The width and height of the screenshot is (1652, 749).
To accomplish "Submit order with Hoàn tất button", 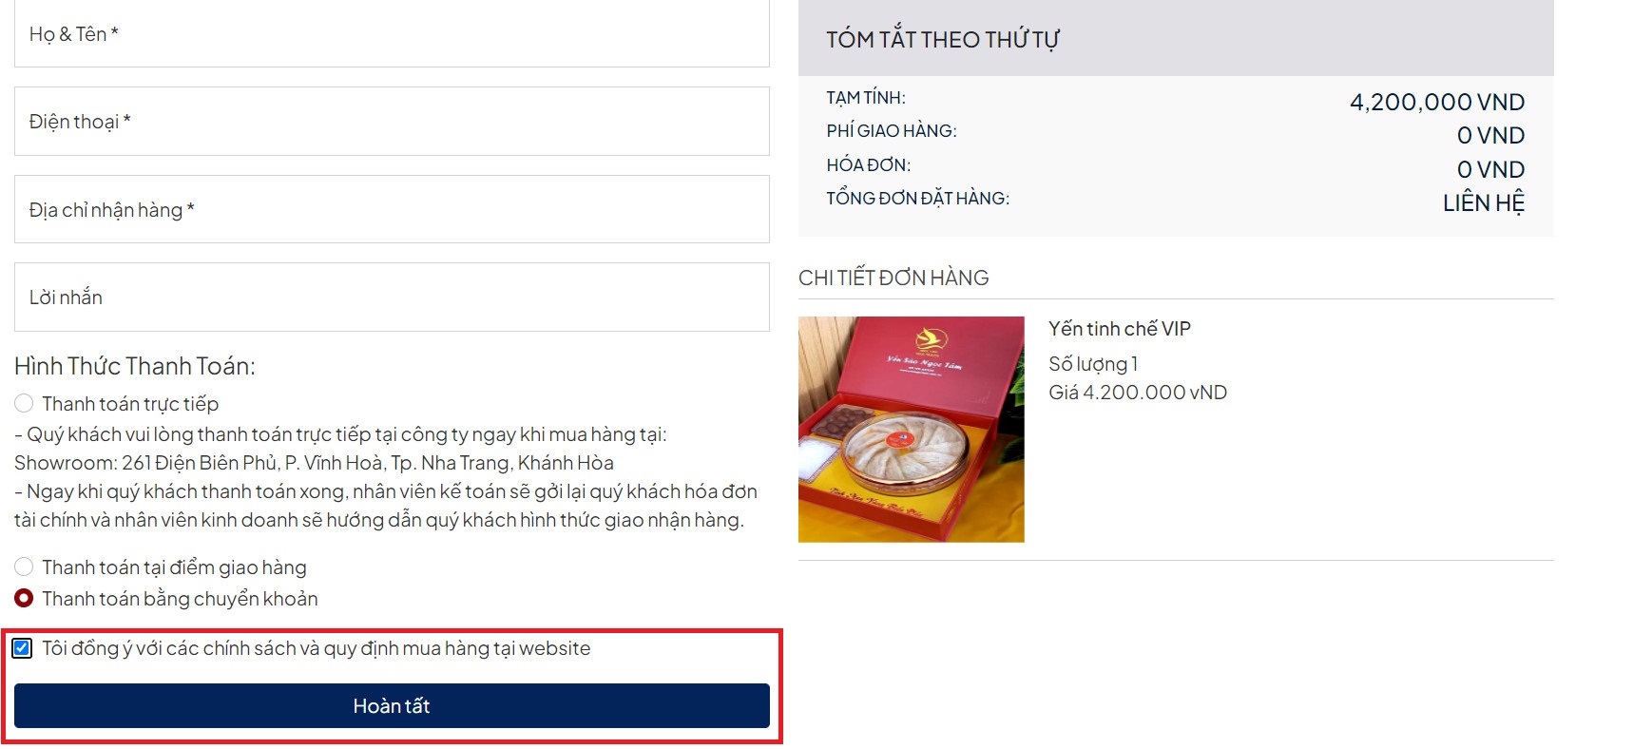I will point(392,706).
